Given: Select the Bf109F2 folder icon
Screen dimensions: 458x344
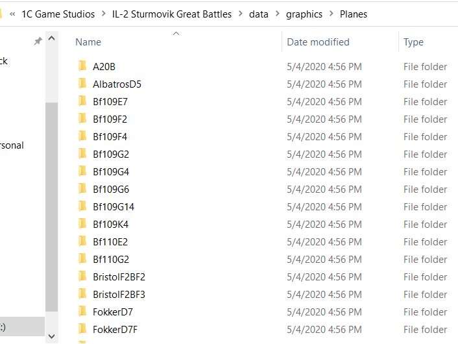Looking at the screenshot, I should [82, 119].
